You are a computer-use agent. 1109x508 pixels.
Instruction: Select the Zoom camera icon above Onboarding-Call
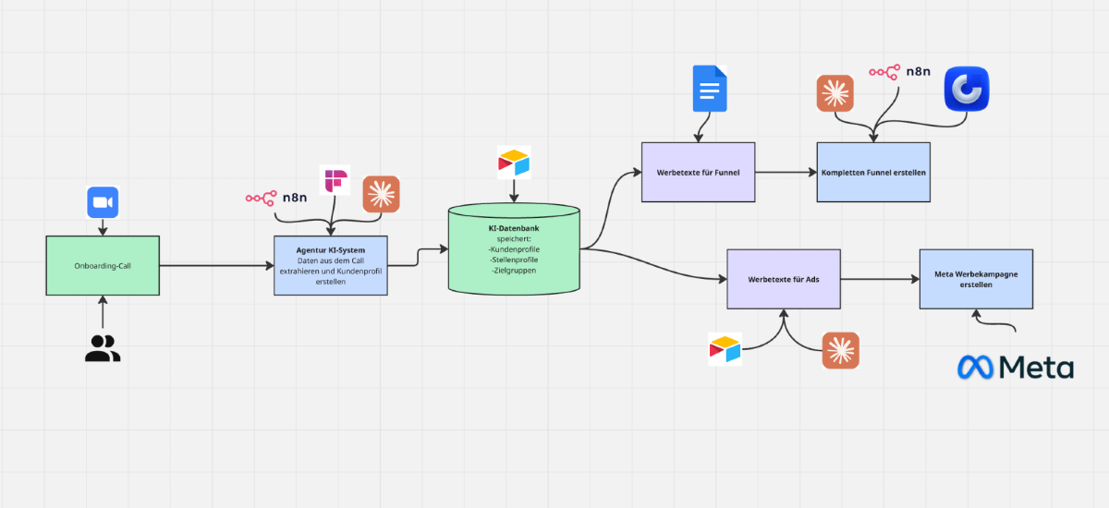coord(104,202)
